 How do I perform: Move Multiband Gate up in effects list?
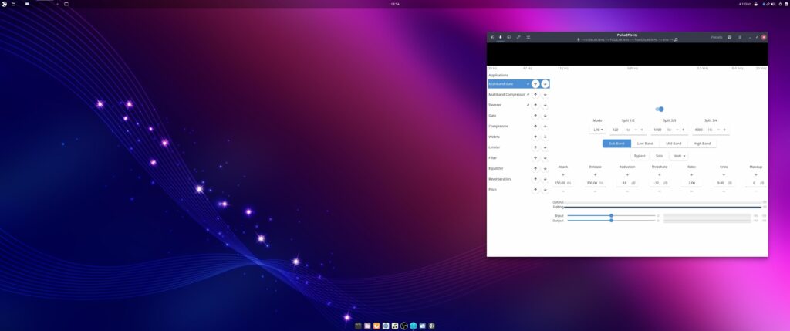535,84
